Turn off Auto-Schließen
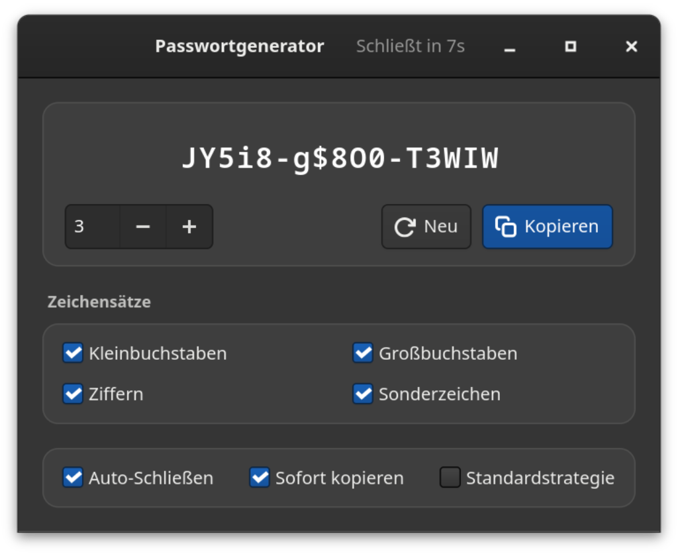 [x=73, y=477]
